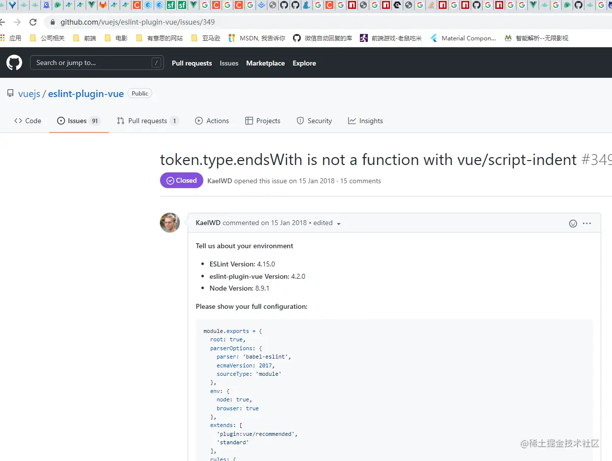Click the Projects board icon
This screenshot has width=612, height=461.
249,121
